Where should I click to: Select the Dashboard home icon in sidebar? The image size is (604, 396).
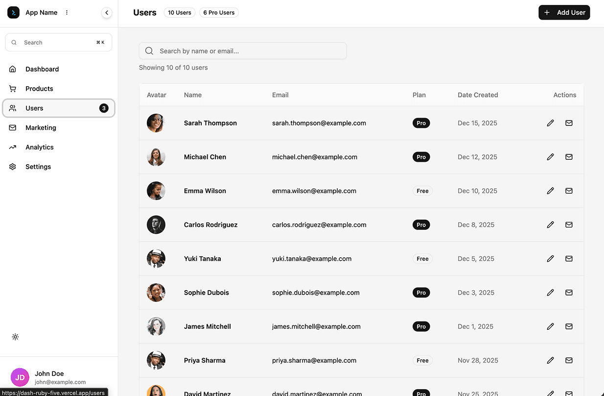12,69
